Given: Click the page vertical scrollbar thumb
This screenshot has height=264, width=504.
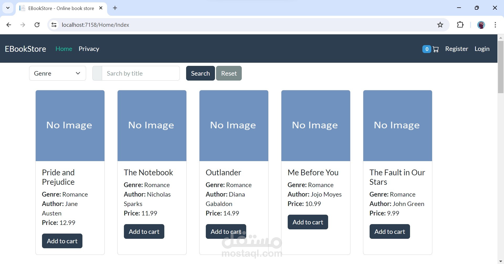Looking at the screenshot, I should pyautogui.click(x=501, y=67).
